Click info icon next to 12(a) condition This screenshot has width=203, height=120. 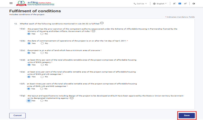pos(94,31)
